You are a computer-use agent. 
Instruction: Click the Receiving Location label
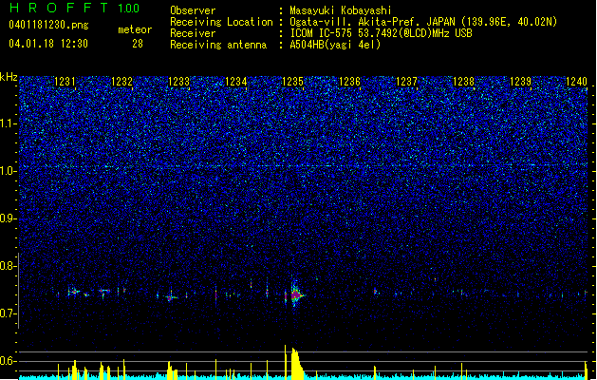221,22
